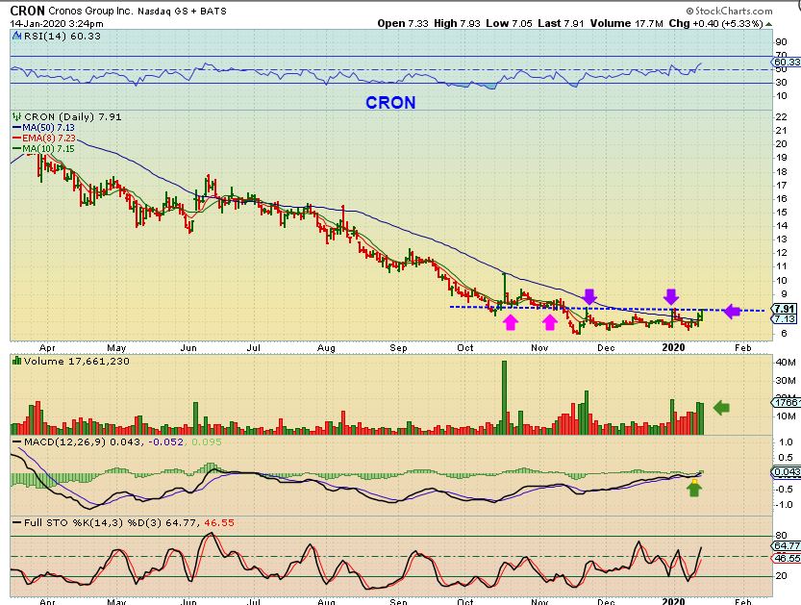Click the Oct label on price chart axis
This screenshot has height=605, width=801.
[x=464, y=347]
